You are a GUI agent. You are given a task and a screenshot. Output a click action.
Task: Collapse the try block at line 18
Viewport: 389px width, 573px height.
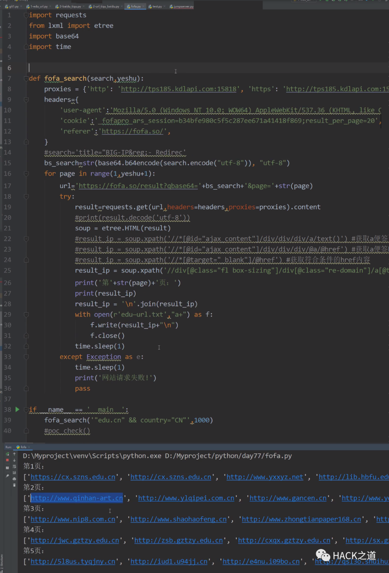[x=26, y=197]
